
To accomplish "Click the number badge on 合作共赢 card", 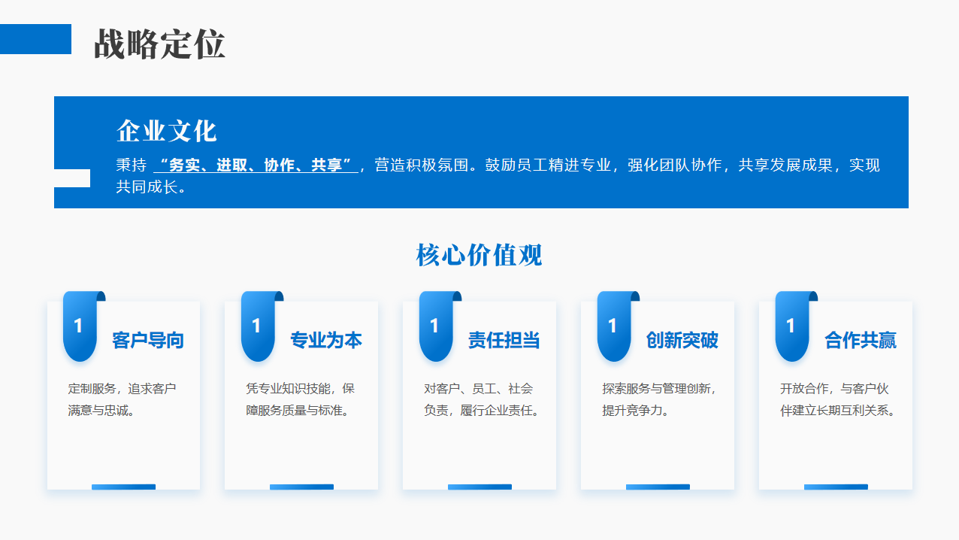I will click(x=792, y=326).
